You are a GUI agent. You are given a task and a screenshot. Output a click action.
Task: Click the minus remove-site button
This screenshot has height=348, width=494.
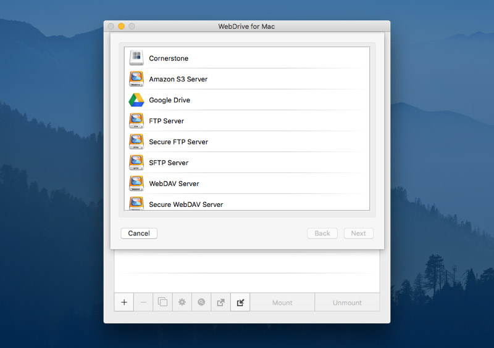point(143,302)
